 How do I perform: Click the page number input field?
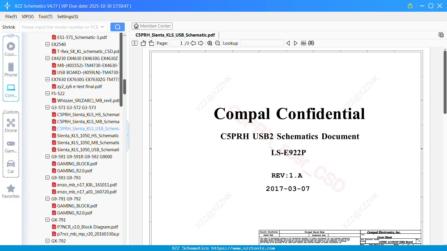[177, 43]
